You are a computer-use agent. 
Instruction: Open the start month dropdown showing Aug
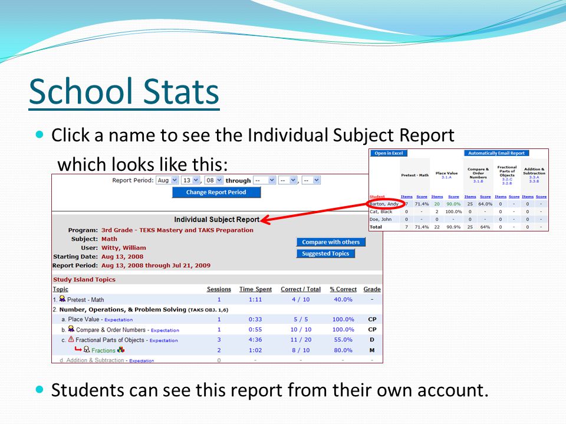pos(167,180)
